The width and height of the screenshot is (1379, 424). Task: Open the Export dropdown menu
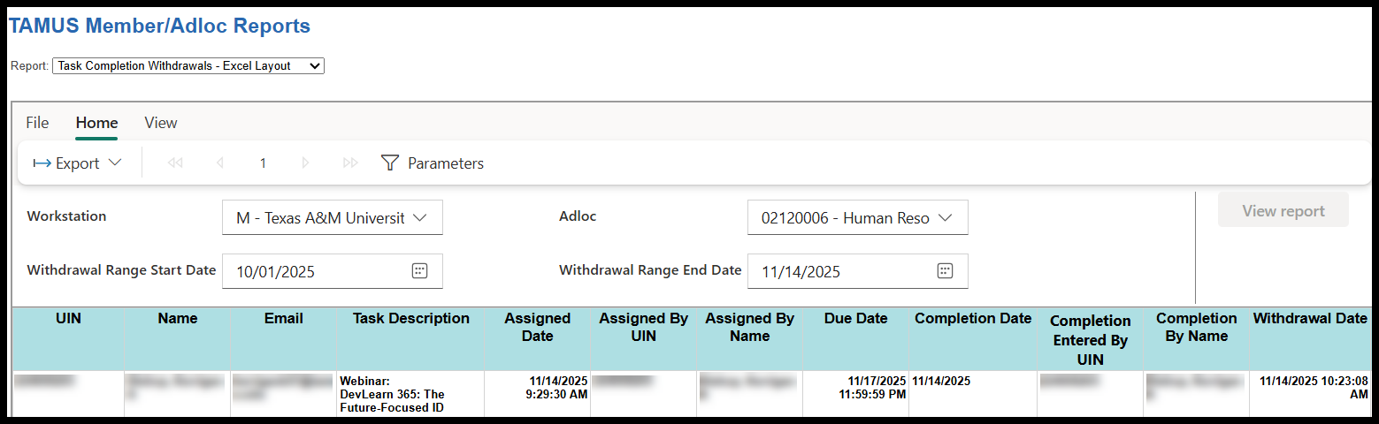click(x=77, y=163)
